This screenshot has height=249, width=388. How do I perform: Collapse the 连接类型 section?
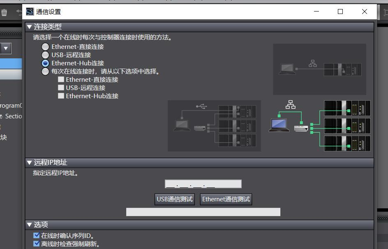tap(29, 27)
